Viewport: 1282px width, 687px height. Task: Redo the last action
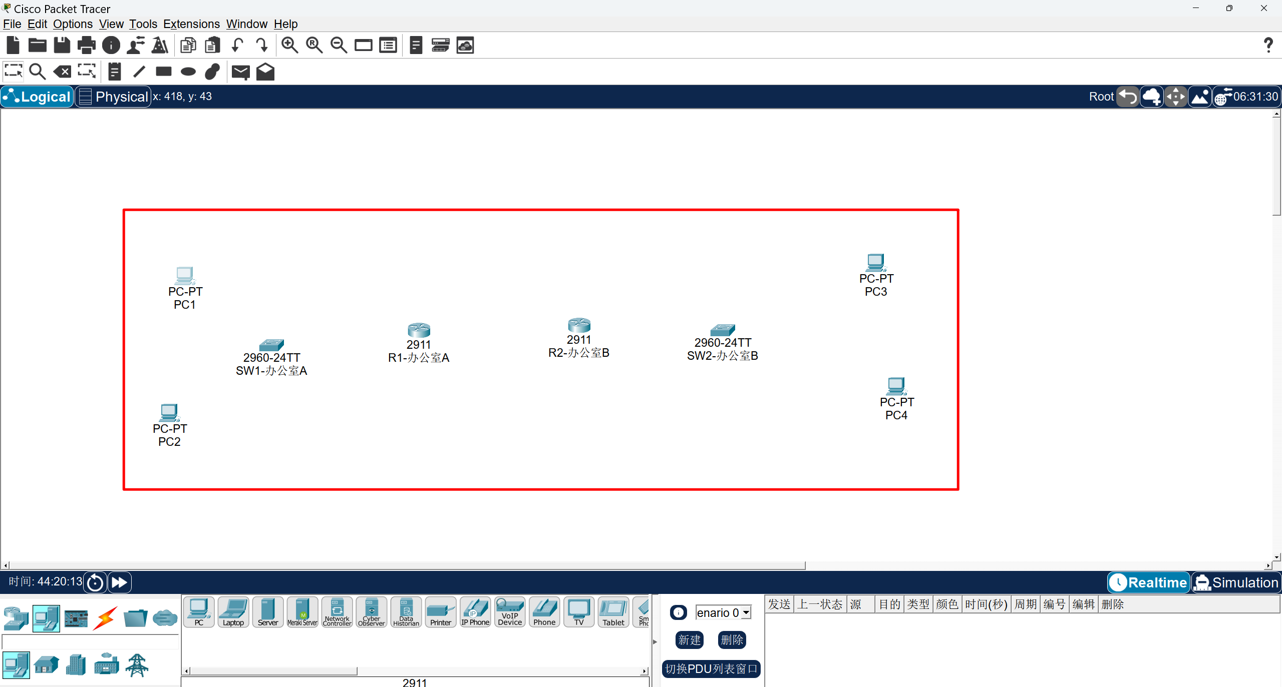coord(262,46)
